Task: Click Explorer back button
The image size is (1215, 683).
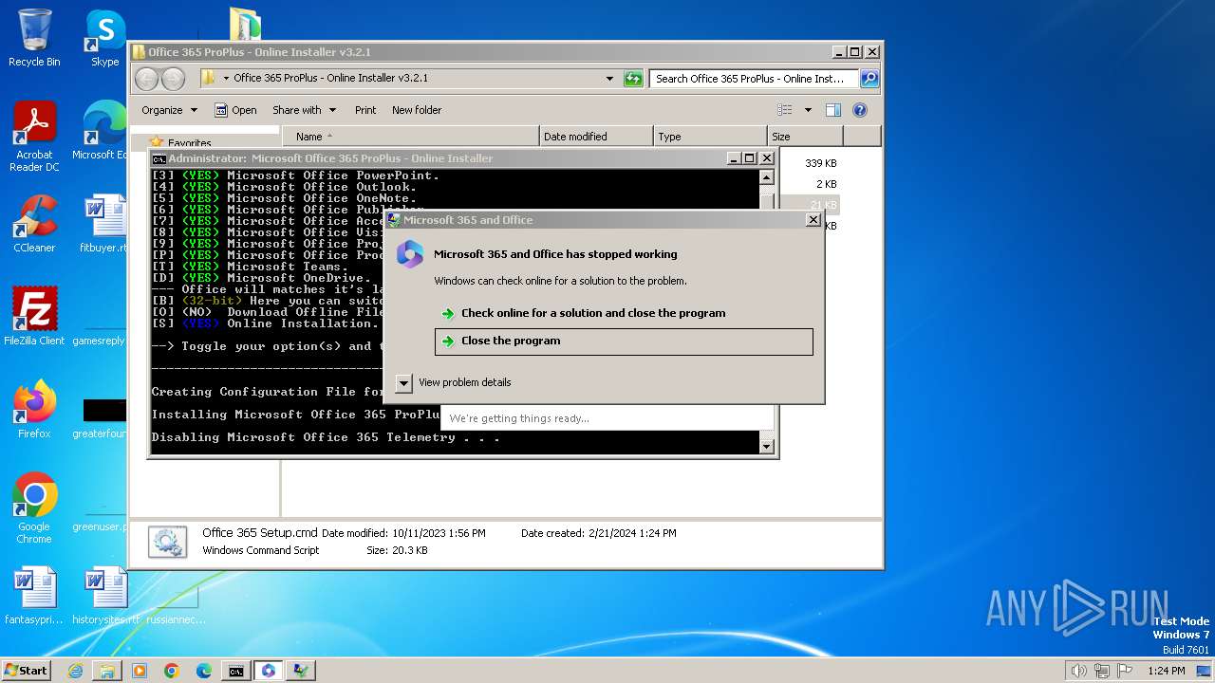Action: click(146, 79)
